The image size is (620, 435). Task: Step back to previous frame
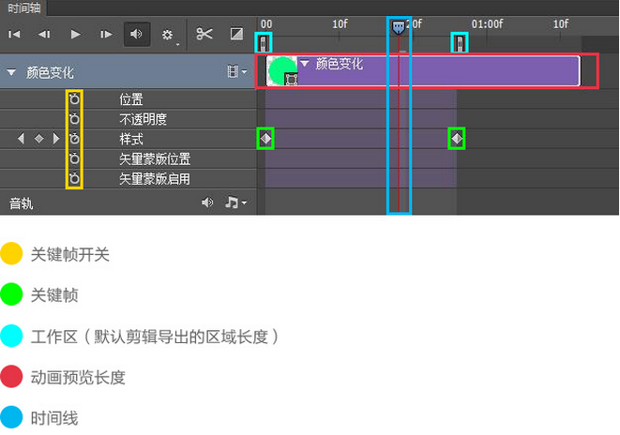tap(44, 35)
